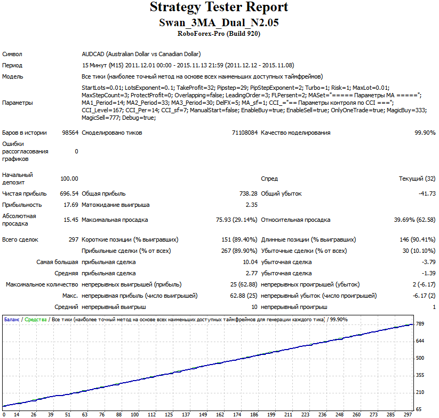
Task: Click the Средства legend label on chart
Action: [x=36, y=320]
